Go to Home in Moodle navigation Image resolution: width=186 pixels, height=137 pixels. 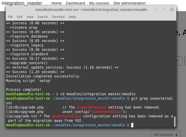56,3
